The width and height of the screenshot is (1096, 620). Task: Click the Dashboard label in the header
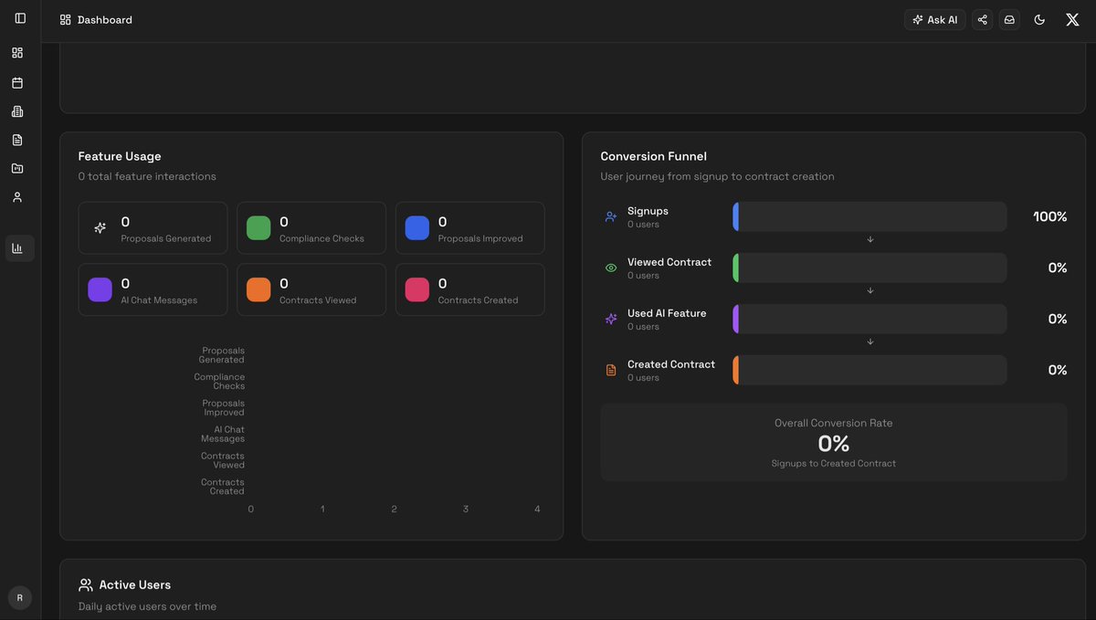coord(104,18)
